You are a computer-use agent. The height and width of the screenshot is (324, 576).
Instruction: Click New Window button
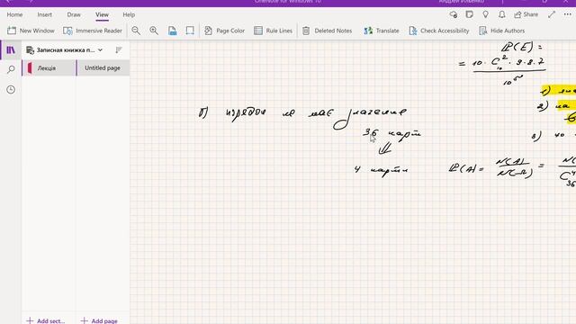pyautogui.click(x=31, y=31)
